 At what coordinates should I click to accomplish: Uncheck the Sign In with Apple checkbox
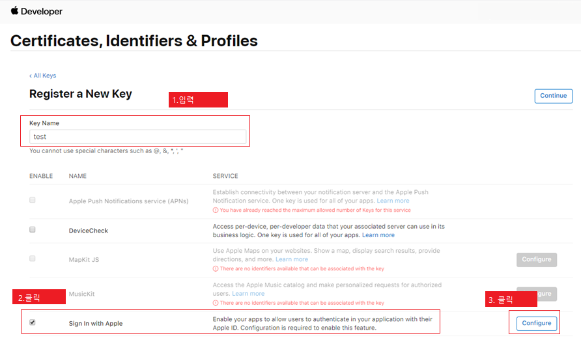(x=32, y=322)
